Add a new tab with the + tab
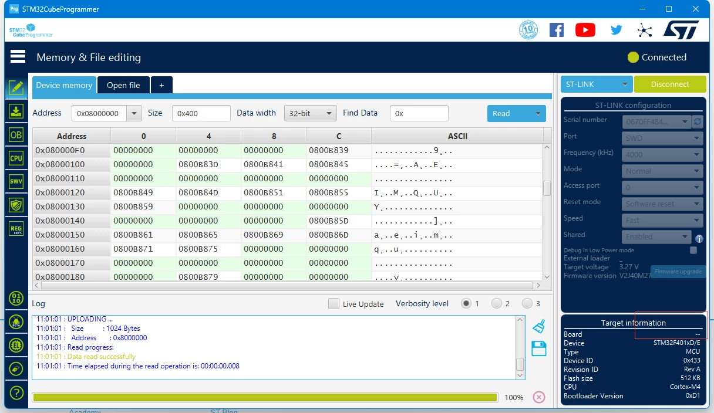The image size is (714, 413). [161, 85]
